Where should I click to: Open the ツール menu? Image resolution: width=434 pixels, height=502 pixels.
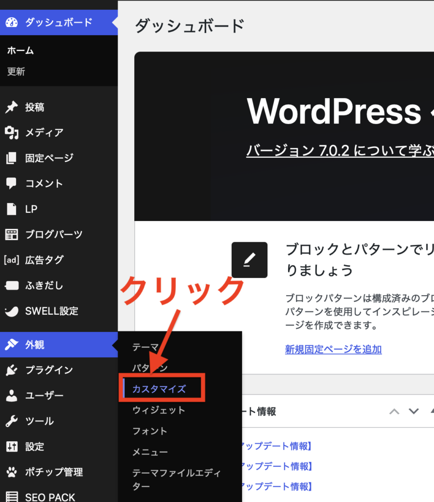tap(59, 421)
